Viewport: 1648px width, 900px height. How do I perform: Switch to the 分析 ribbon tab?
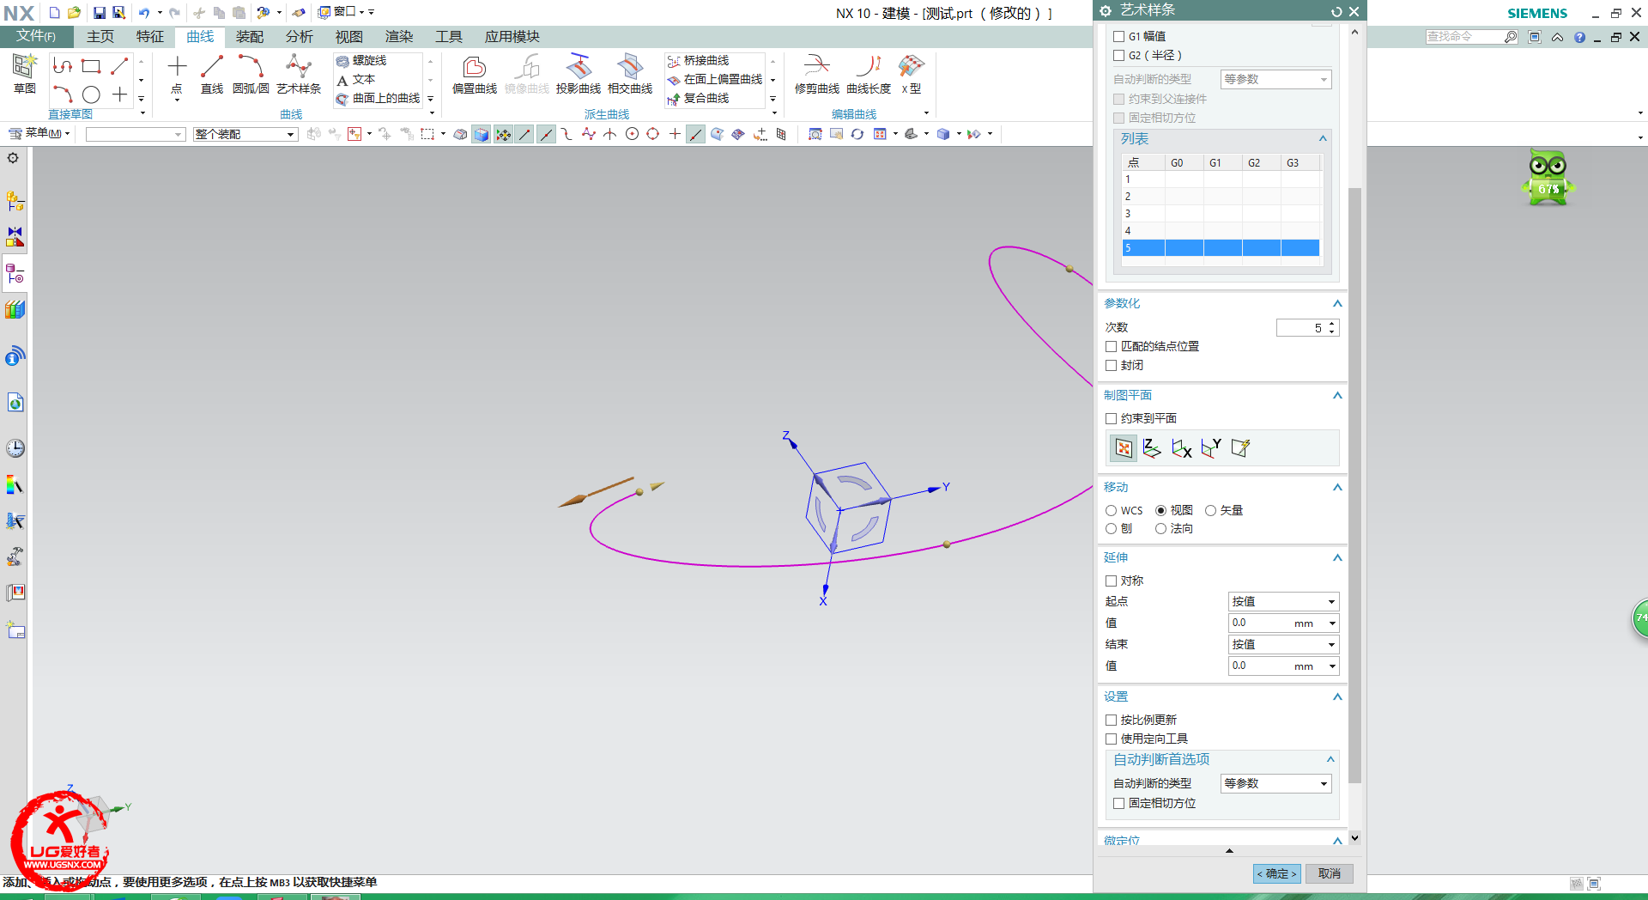click(300, 36)
